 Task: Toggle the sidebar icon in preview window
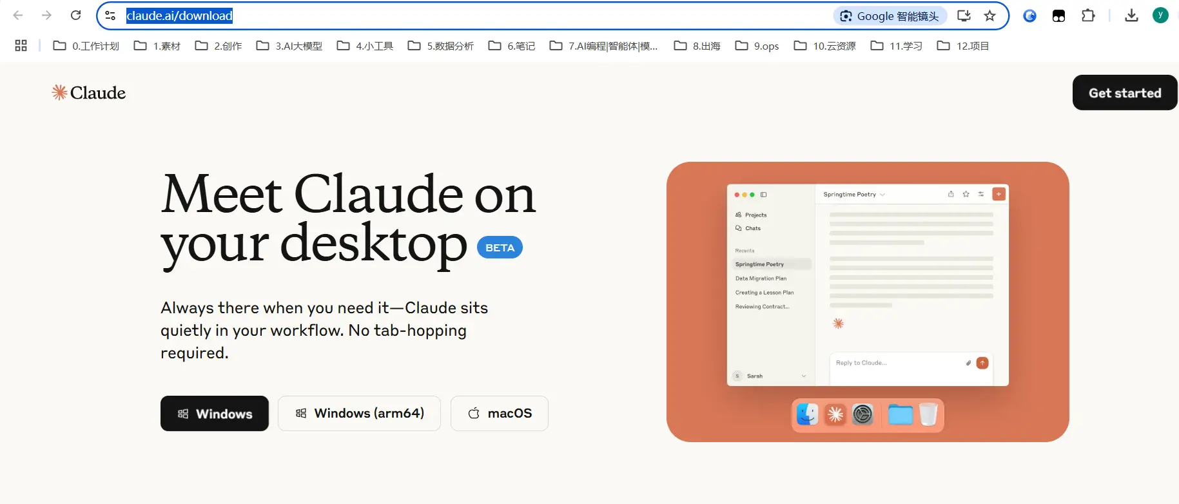click(763, 195)
